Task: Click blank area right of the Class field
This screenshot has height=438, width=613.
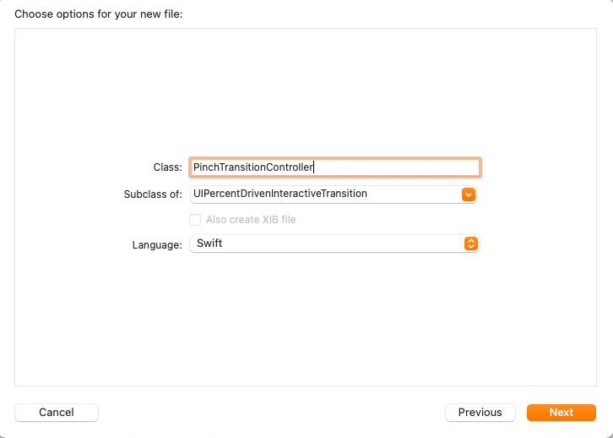Action: pos(540,167)
